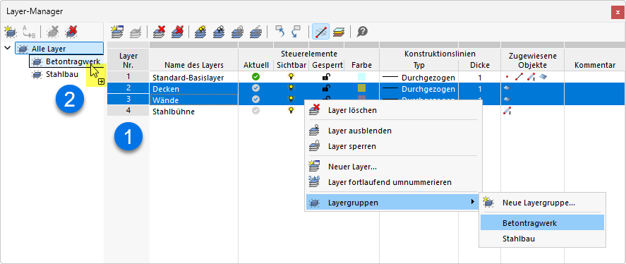
Task: Click the surface object icon in Decken row
Action: 507,88
